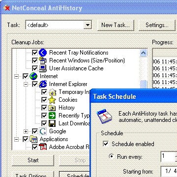Uncheck the Last Download checkbox
The image size is (177, 177).
[44, 123]
